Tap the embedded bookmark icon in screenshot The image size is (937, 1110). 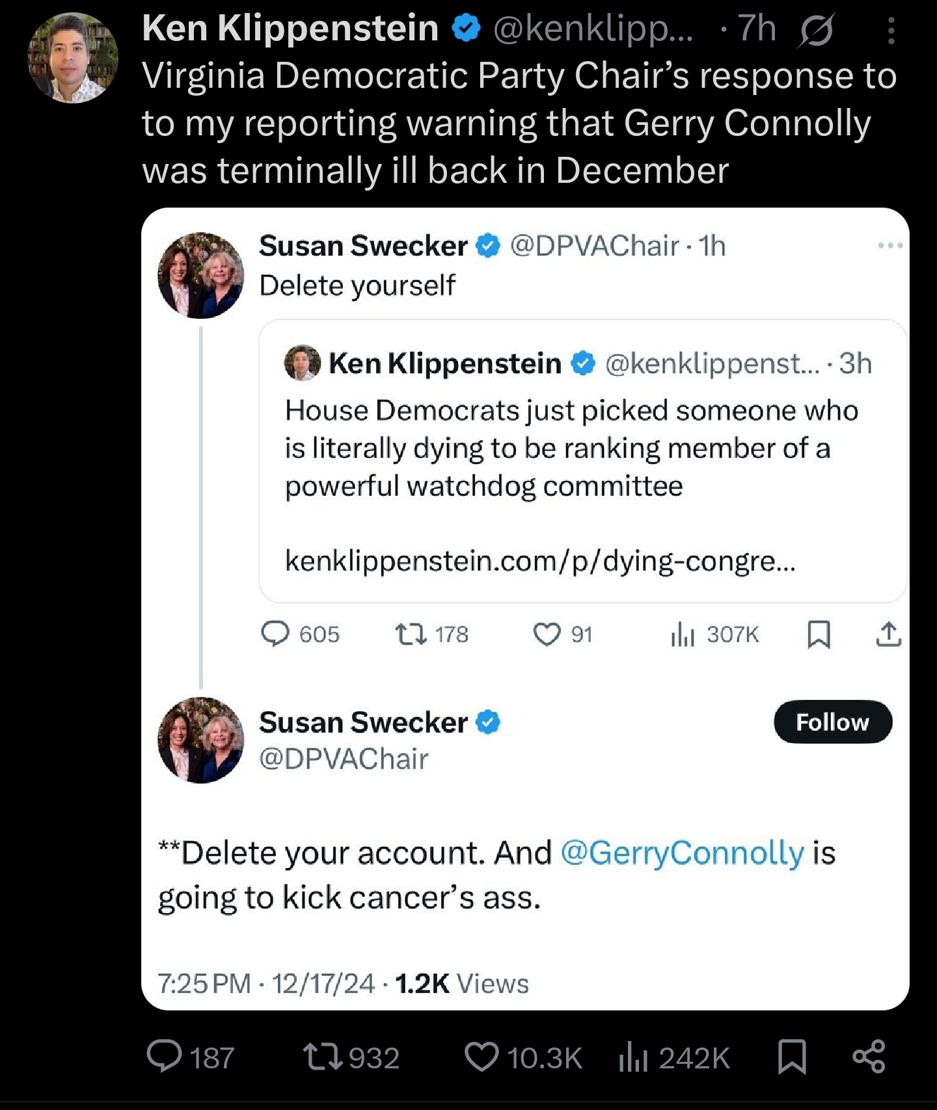click(x=819, y=634)
